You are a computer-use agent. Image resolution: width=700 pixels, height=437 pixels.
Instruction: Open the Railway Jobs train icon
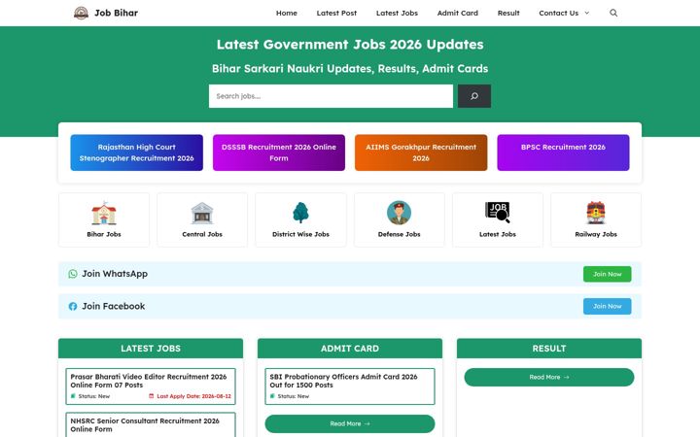click(596, 213)
